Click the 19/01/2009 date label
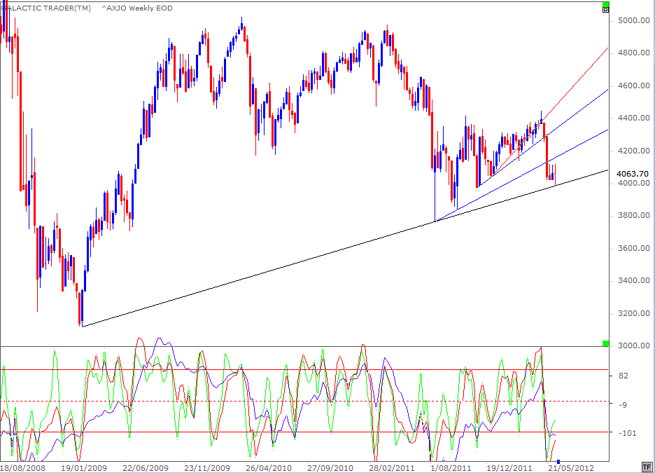655x473 pixels. [84, 468]
